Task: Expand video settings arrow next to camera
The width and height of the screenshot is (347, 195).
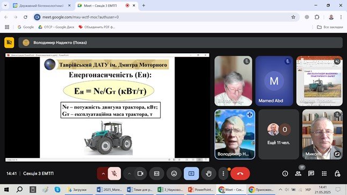Action: pyautogui.click(x=129, y=174)
